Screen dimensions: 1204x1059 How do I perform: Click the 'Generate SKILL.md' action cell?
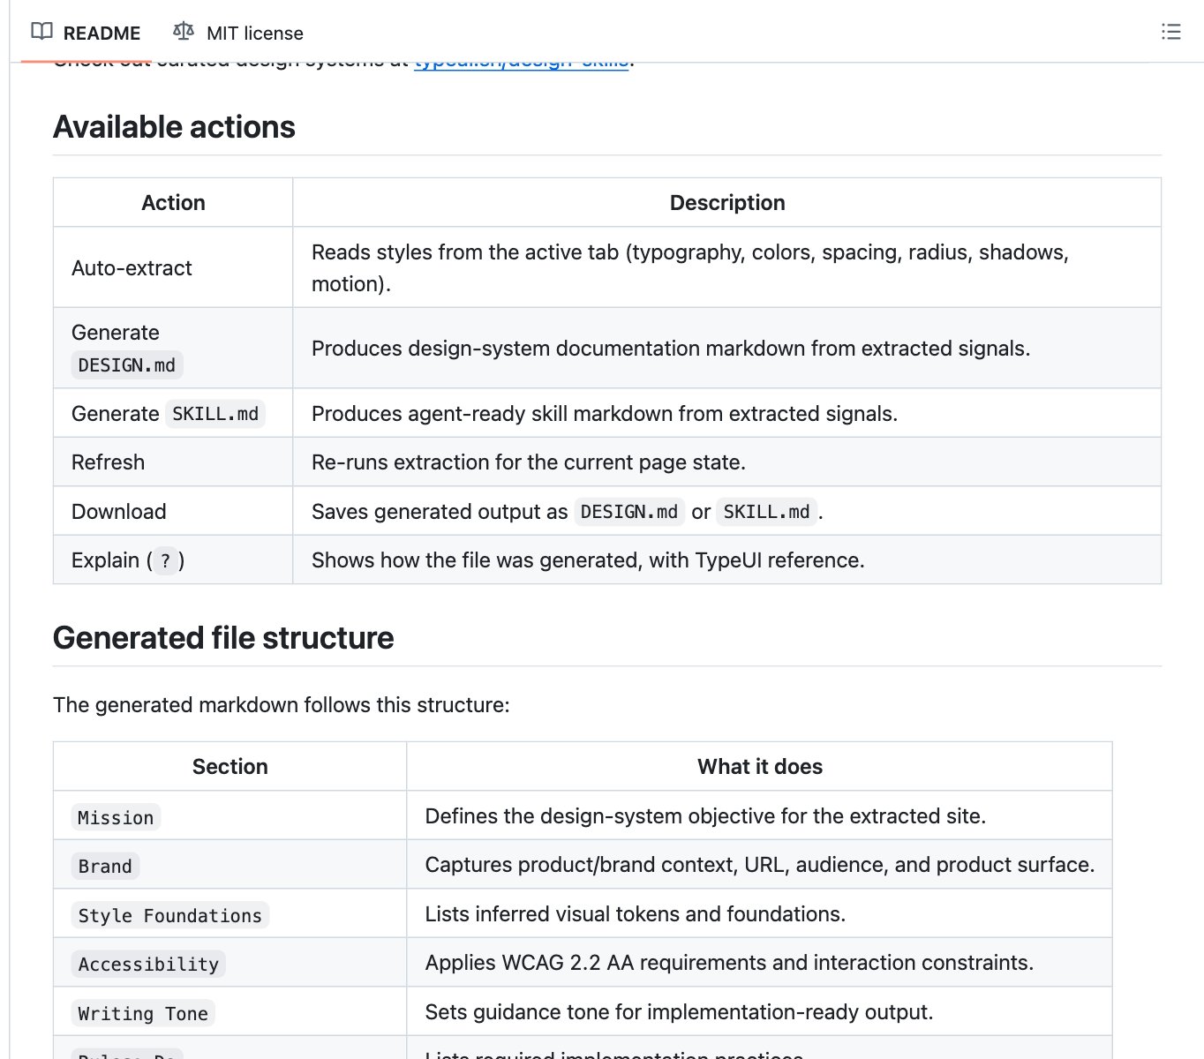(173, 413)
